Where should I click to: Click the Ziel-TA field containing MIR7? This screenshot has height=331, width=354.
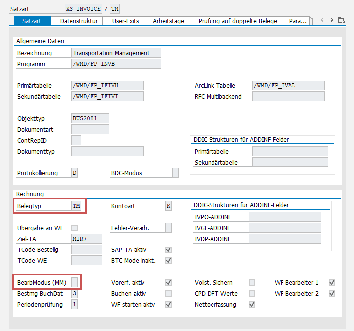point(90,239)
